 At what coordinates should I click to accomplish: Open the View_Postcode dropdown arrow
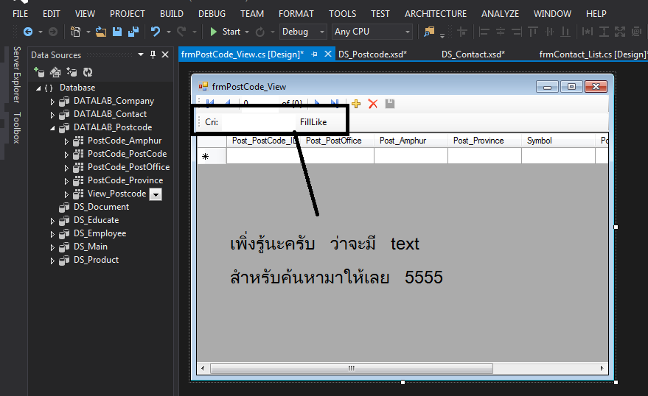(x=156, y=194)
